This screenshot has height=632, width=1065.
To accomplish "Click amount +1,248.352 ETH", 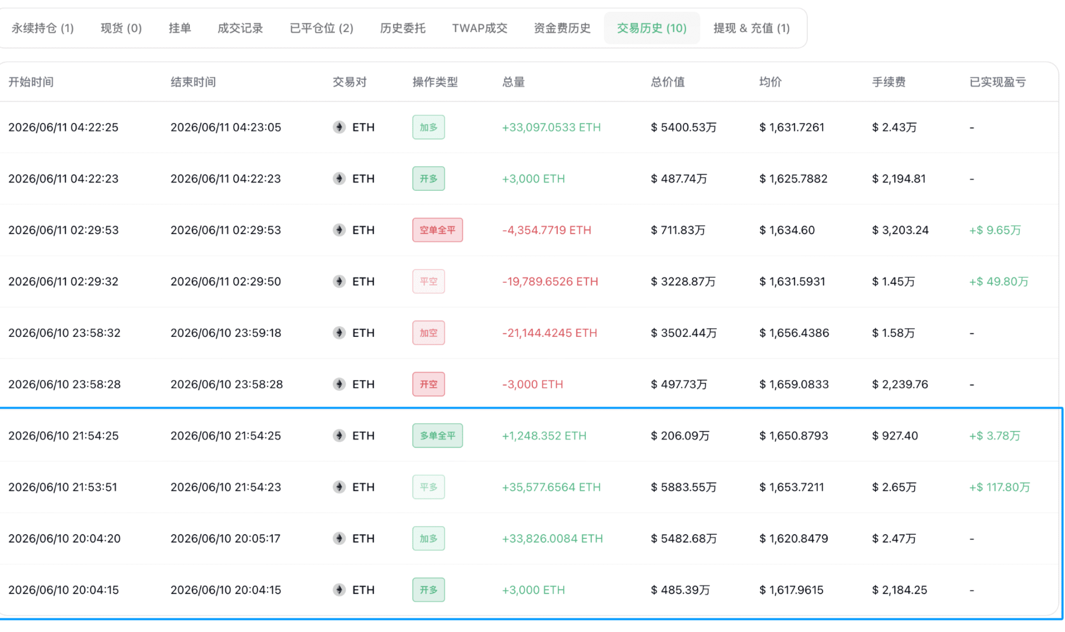I will point(544,436).
